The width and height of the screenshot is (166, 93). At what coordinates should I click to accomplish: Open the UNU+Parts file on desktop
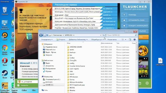coord(160,62)
